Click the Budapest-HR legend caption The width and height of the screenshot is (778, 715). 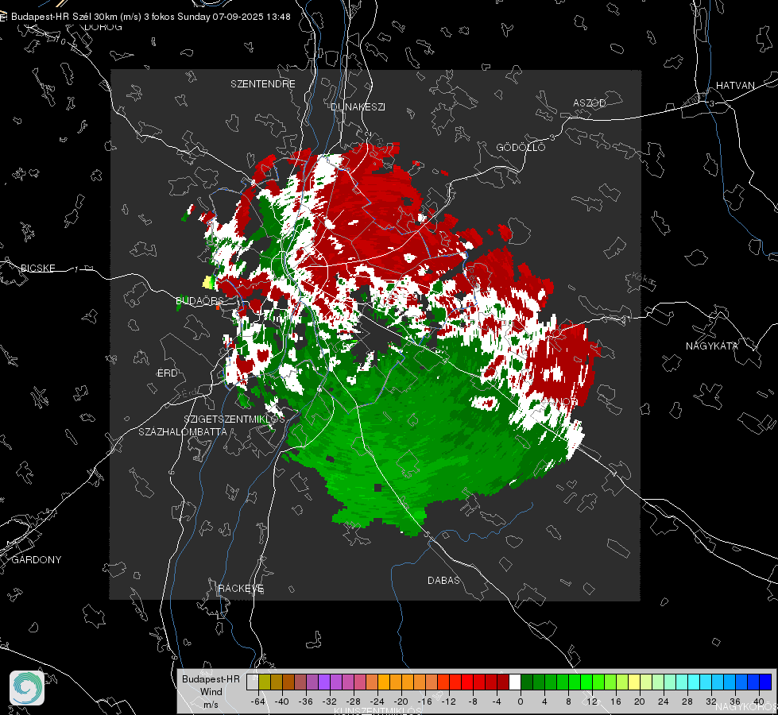tap(211, 678)
